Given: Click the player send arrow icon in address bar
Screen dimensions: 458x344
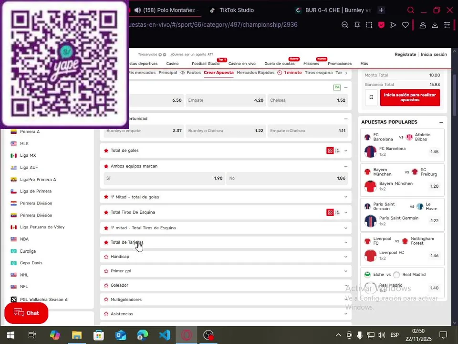Looking at the screenshot, I should click(393, 25).
